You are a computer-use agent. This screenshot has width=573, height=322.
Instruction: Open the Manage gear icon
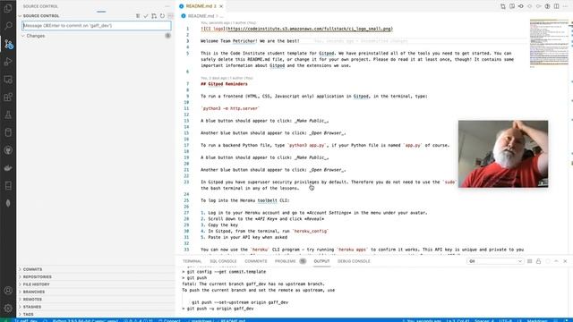(8, 308)
